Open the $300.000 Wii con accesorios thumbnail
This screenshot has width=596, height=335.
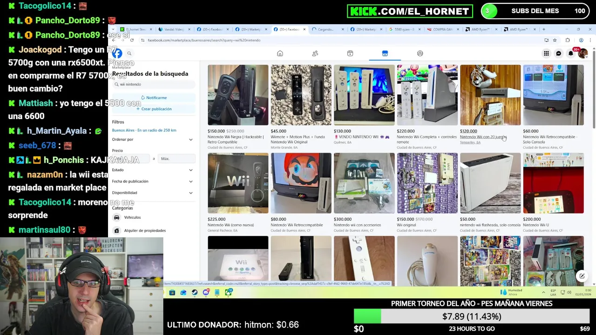[x=364, y=183]
